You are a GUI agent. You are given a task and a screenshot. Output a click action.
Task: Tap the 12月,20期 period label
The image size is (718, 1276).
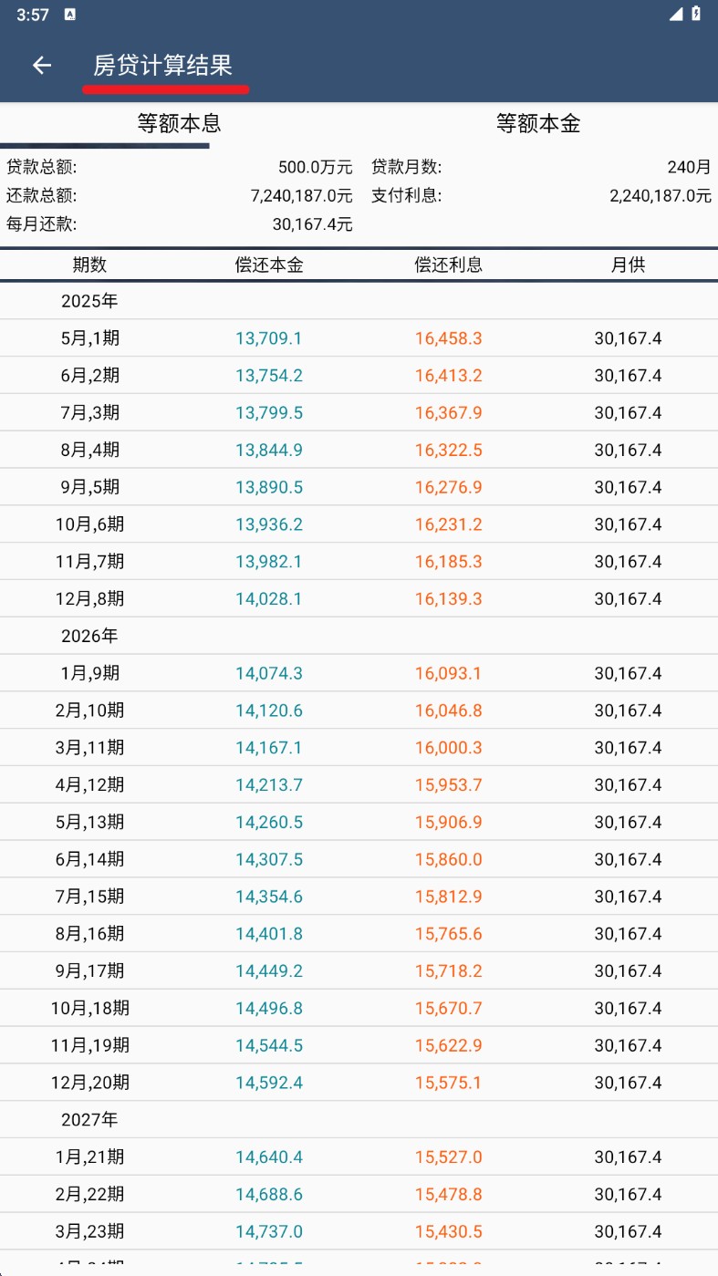point(89,1083)
